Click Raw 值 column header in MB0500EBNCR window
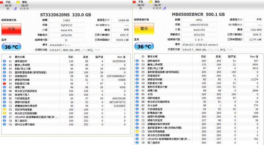 click(254, 56)
